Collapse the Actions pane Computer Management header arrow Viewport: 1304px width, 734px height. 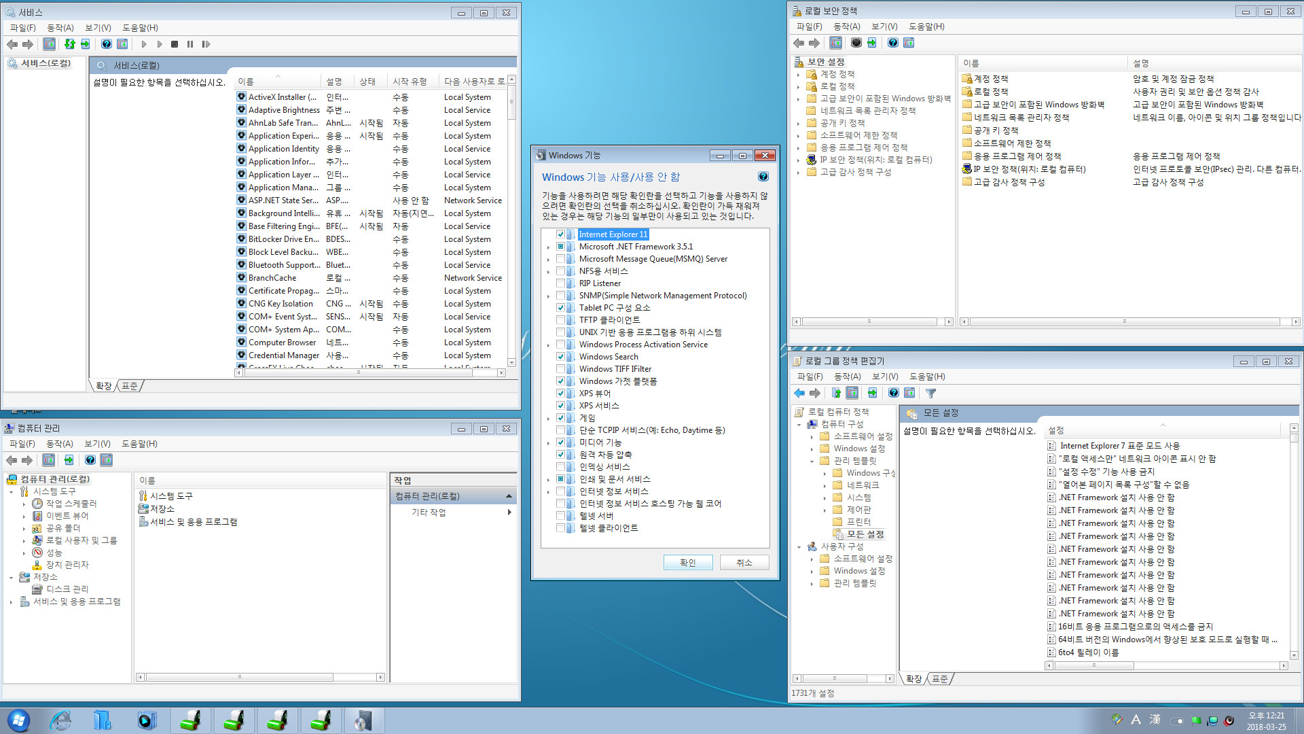tap(509, 496)
